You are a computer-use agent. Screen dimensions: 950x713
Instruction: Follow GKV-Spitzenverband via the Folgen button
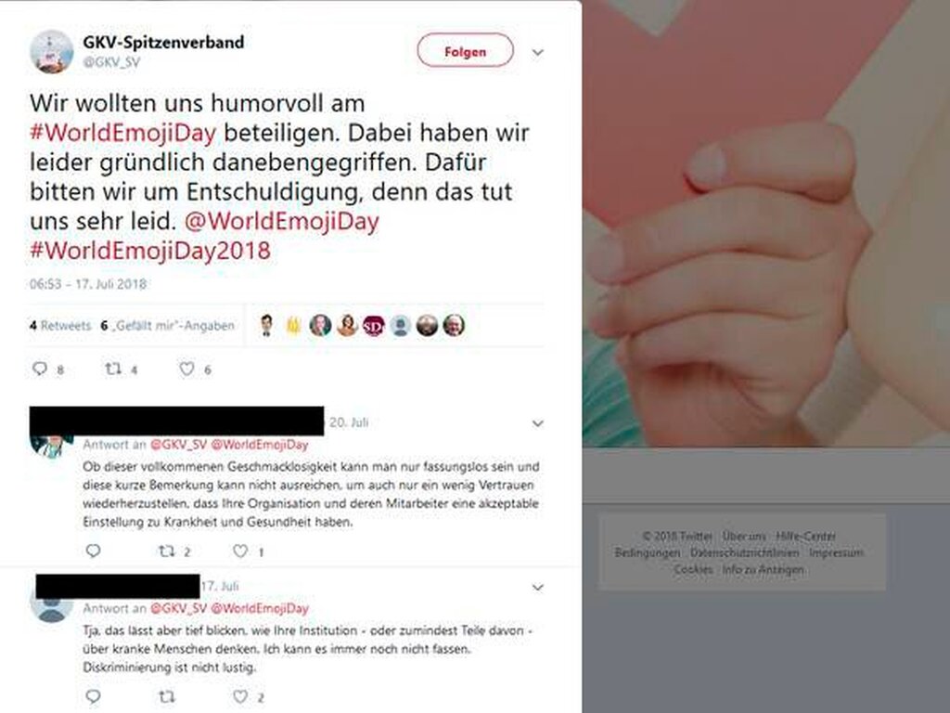466,51
